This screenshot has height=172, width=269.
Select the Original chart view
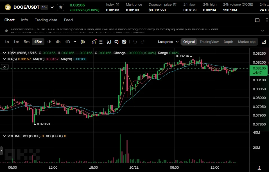point(189,42)
